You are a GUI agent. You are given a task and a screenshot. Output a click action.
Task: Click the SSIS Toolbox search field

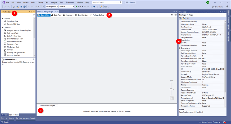point(17,15)
